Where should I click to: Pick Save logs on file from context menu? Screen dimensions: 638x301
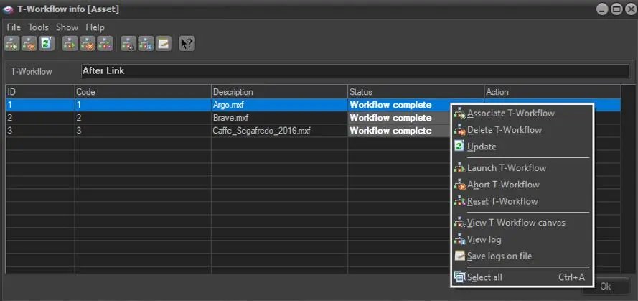(499, 256)
